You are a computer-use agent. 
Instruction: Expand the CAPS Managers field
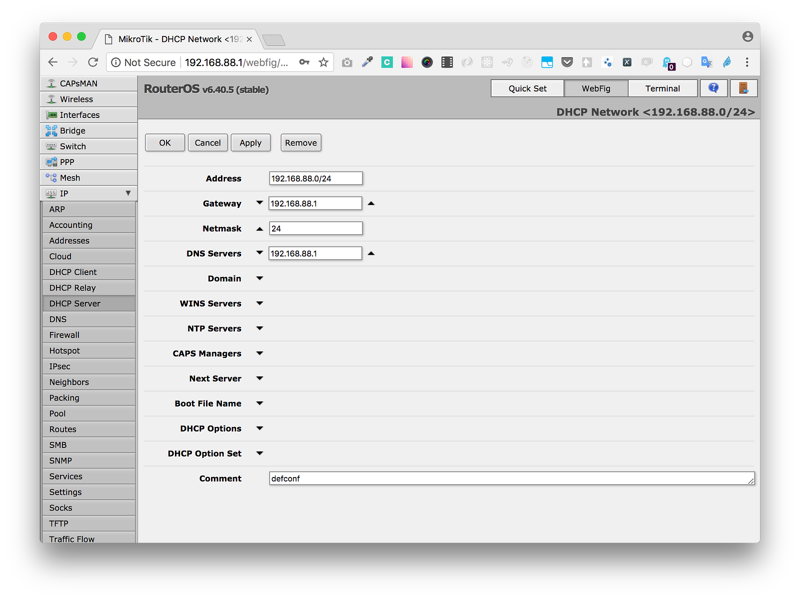click(259, 353)
